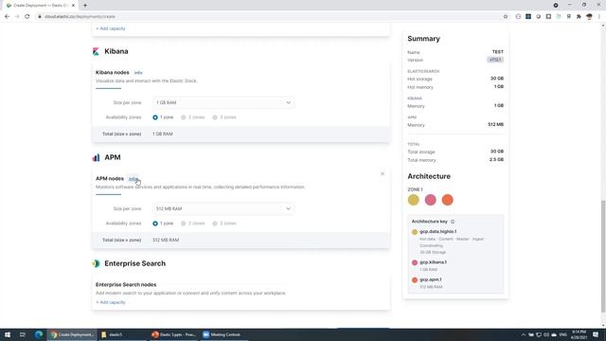Click the yellow zone 1 node circle
The image size is (606, 341).
pyautogui.click(x=413, y=200)
